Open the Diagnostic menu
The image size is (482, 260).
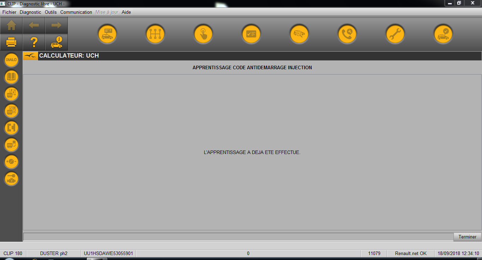[30, 12]
